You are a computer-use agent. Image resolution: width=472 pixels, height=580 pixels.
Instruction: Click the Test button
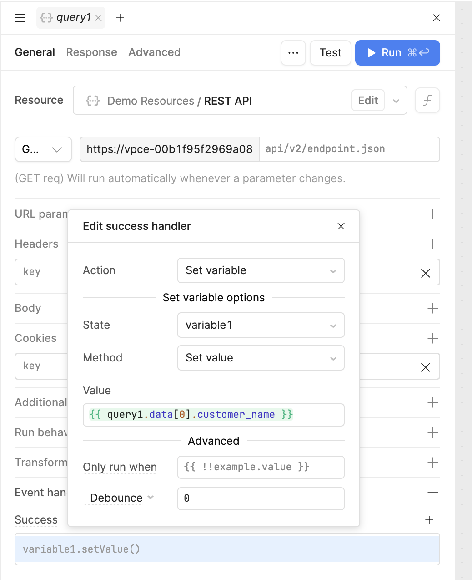(330, 53)
